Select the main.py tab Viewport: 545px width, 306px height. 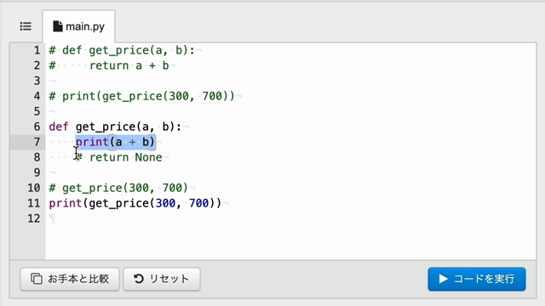[79, 26]
